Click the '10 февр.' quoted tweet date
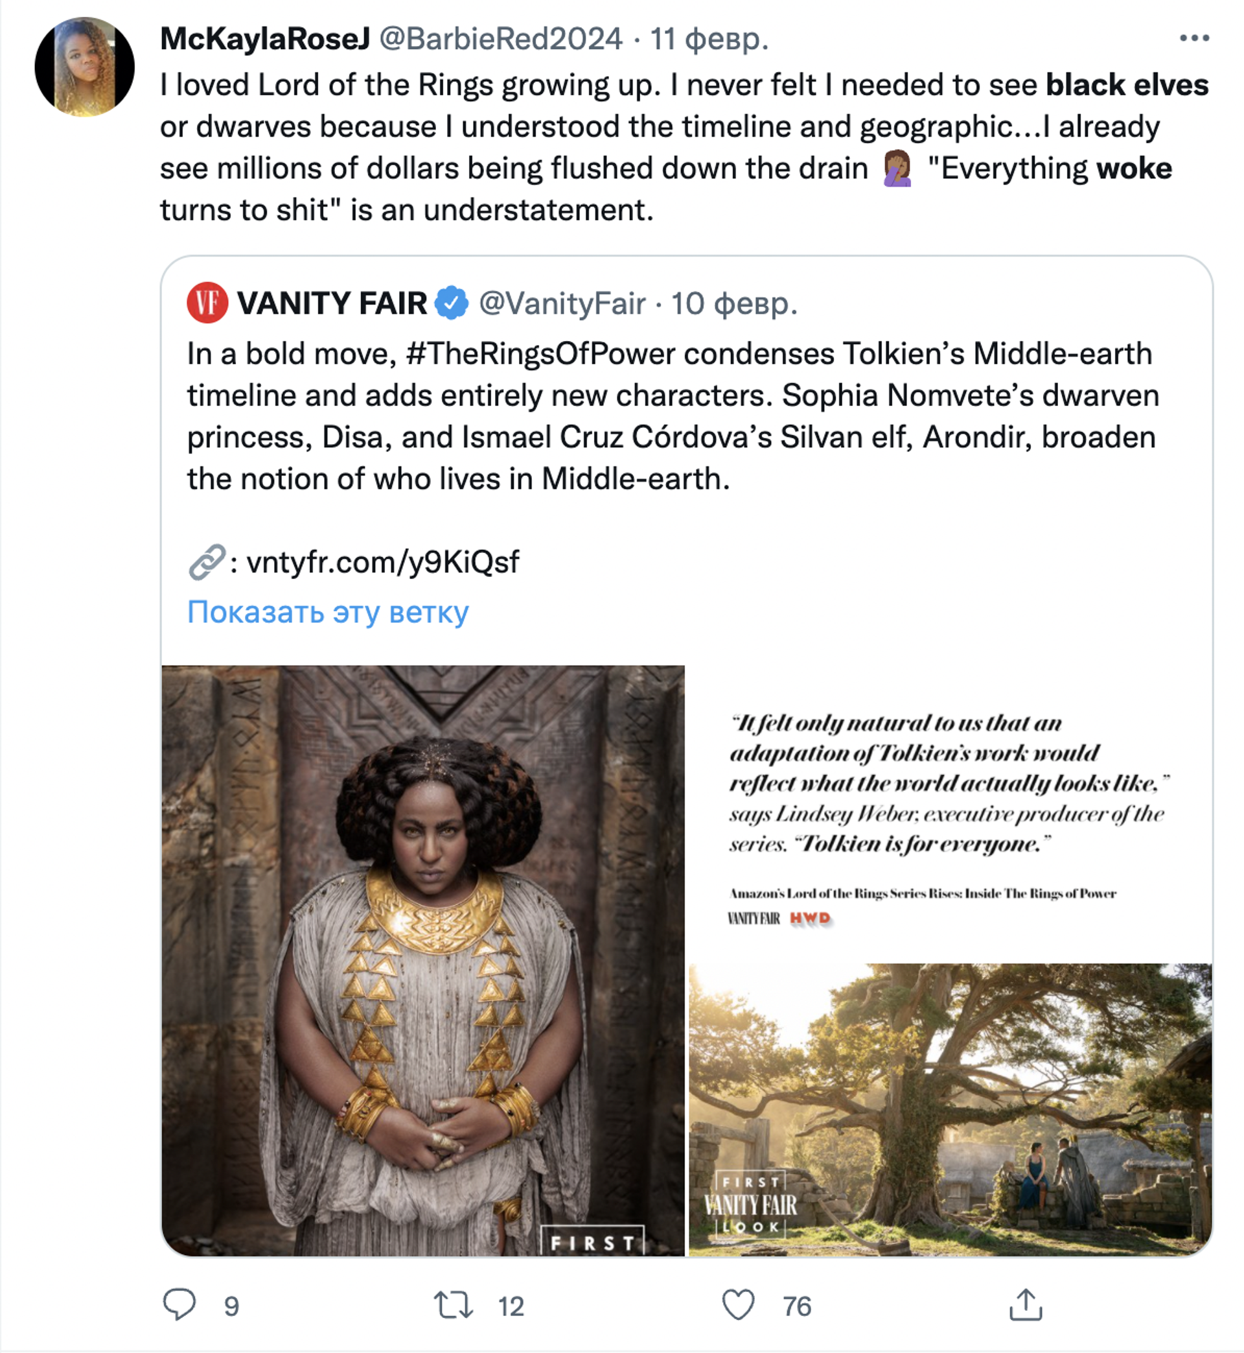This screenshot has height=1353, width=1244. click(735, 304)
